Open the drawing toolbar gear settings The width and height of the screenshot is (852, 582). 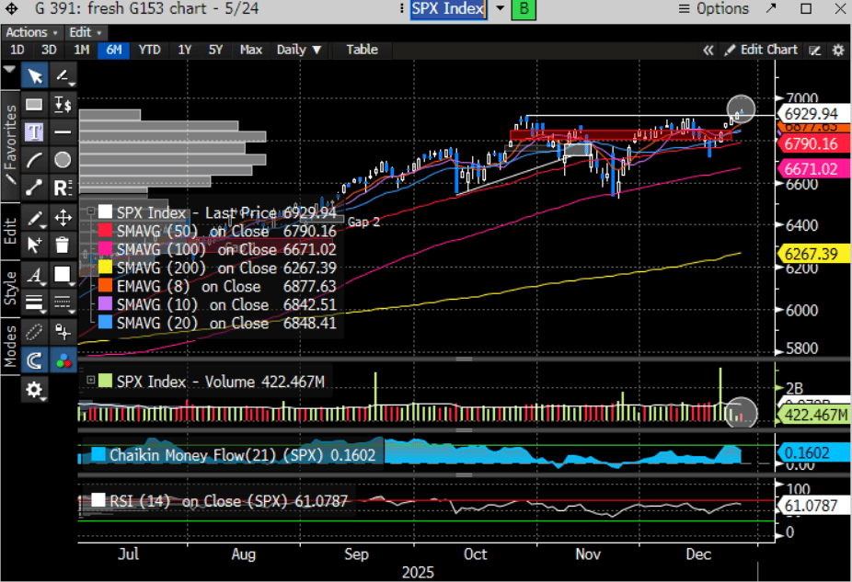(x=35, y=390)
